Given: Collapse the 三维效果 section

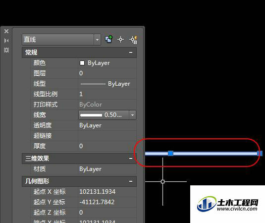Looking at the screenshot, I should (x=131, y=159).
